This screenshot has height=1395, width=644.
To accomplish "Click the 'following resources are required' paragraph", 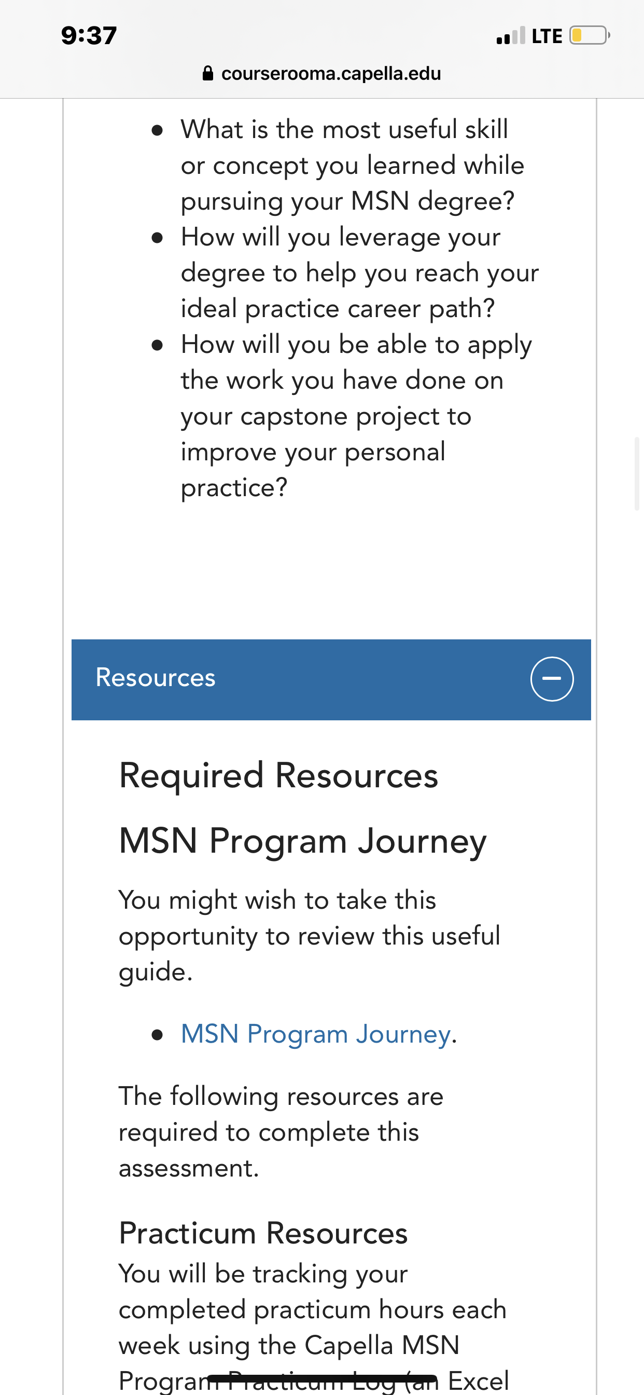I will point(281,1132).
